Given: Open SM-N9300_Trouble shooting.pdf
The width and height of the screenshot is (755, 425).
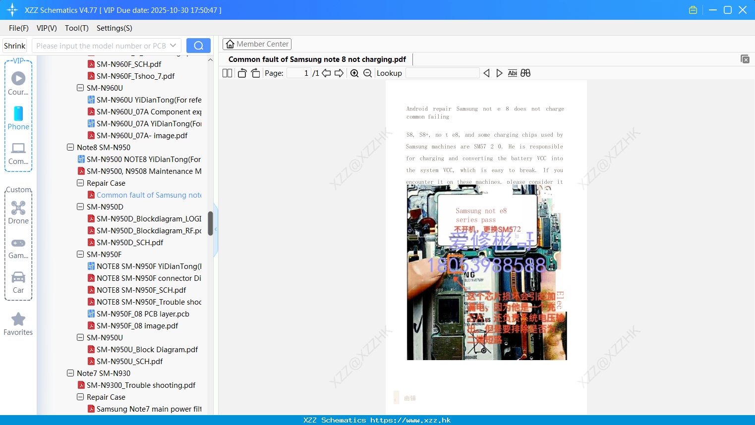Looking at the screenshot, I should (x=141, y=385).
